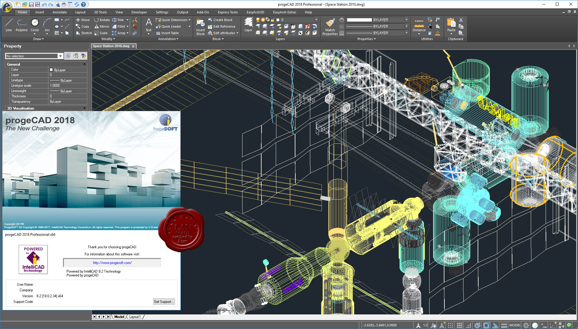Click the Match Properties brush
Screen dimensions: 578x329
[330, 26]
